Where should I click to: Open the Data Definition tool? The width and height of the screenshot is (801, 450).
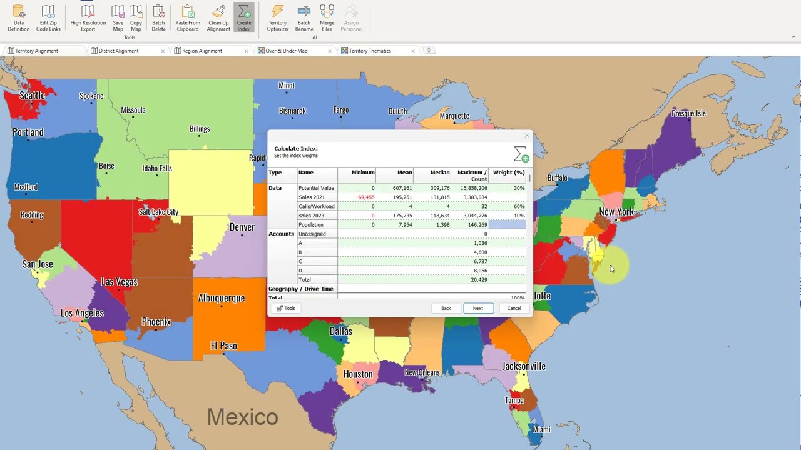click(19, 18)
